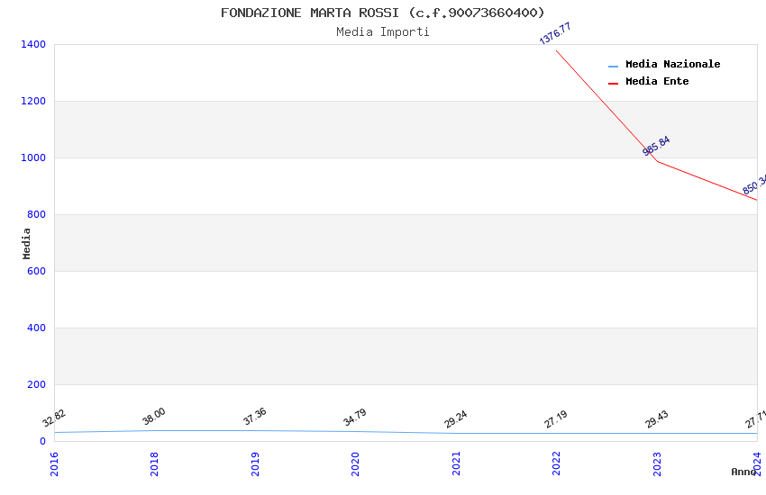Click the y-axis value 600

coord(36,271)
